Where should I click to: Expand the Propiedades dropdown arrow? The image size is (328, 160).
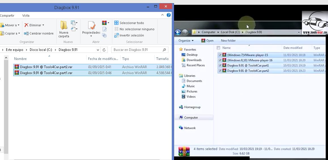(91, 36)
